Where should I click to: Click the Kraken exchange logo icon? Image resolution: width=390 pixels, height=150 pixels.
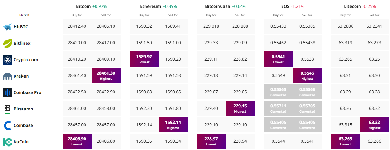(7, 76)
